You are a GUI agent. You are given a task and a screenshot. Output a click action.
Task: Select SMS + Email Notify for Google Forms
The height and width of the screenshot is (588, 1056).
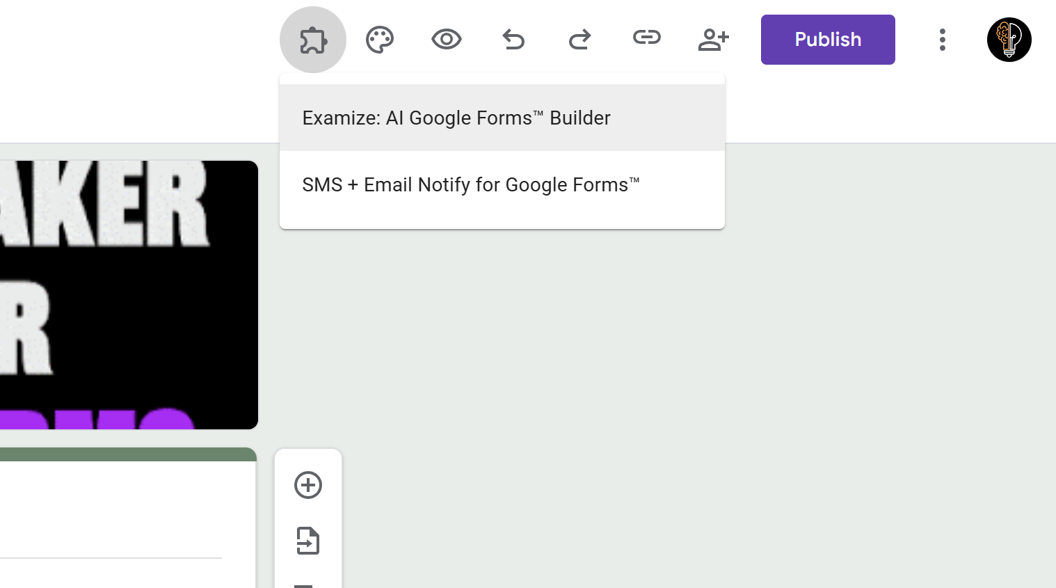click(x=470, y=184)
